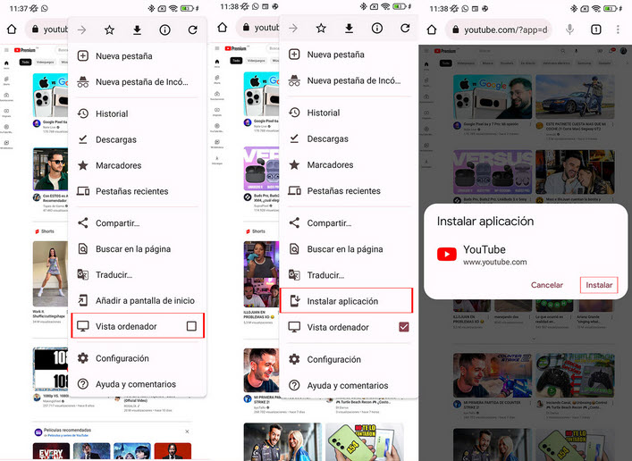Tap the star bookmark icon in the middle menu
The width and height of the screenshot is (632, 461).
321,29
